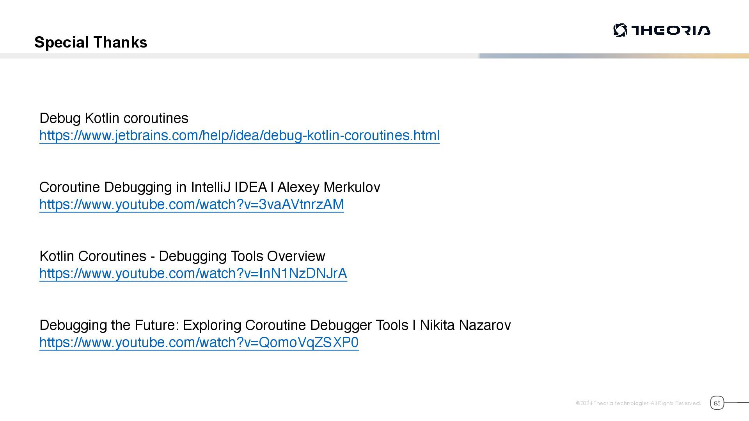This screenshot has width=749, height=421.
Task: Click the THEORIA wordmark text
Action: pyautogui.click(x=671, y=30)
